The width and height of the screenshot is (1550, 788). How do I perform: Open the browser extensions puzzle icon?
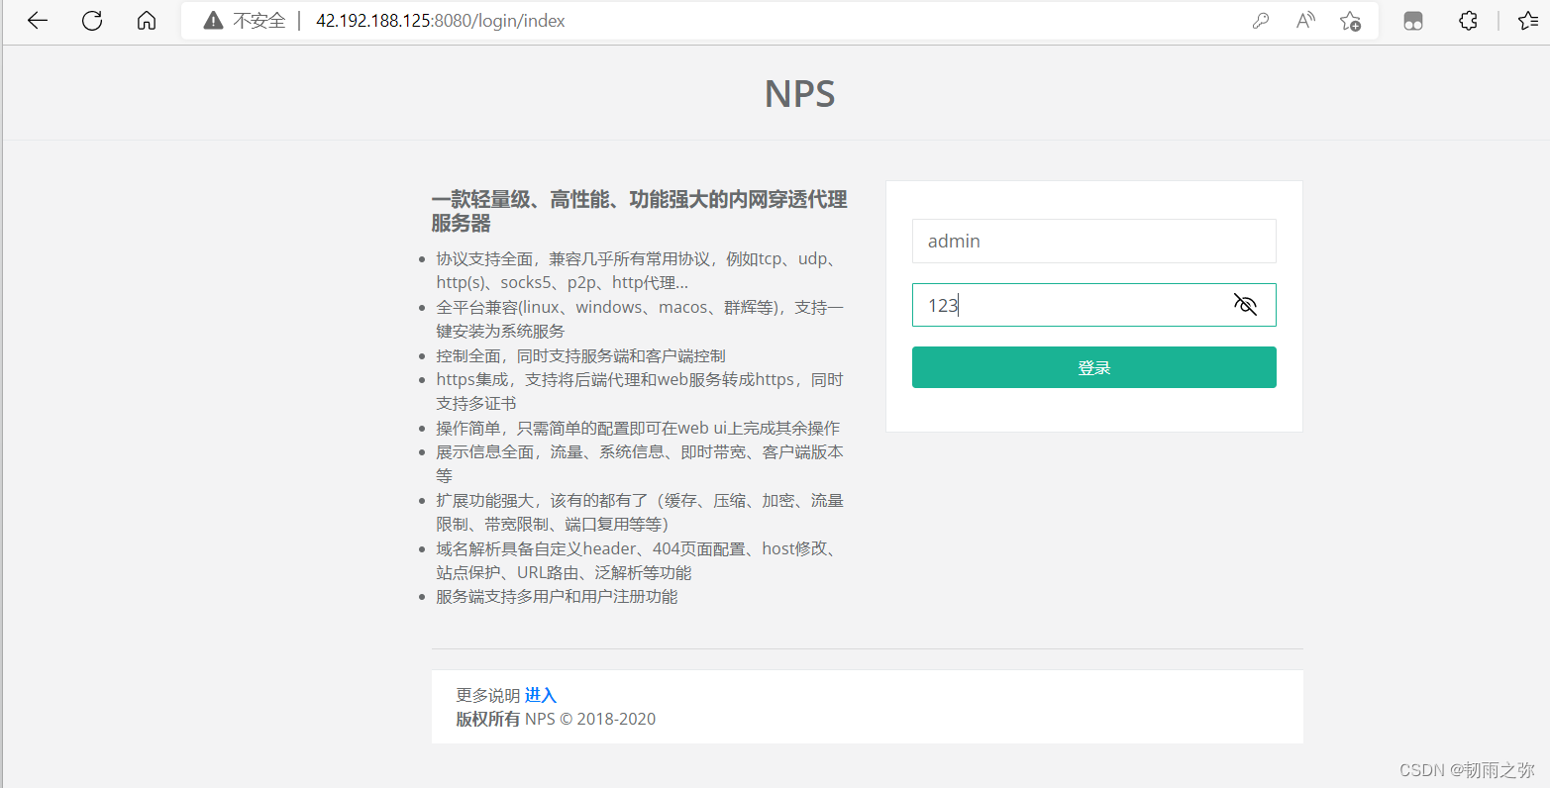pyautogui.click(x=1469, y=21)
